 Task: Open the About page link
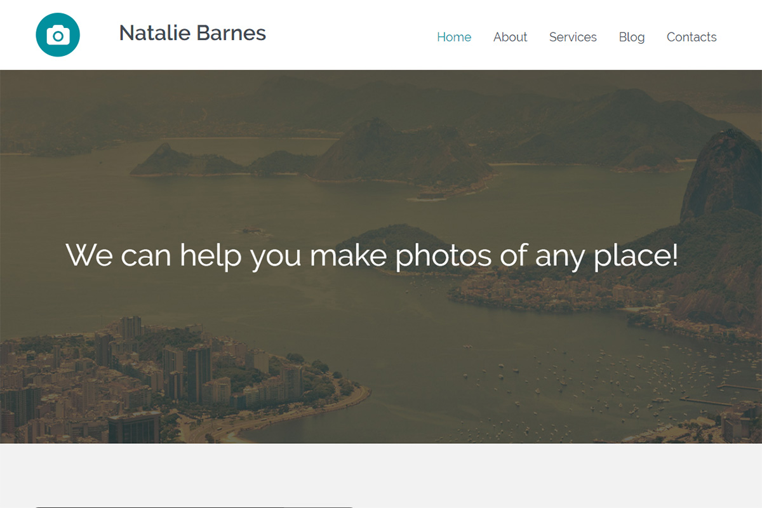pyautogui.click(x=511, y=37)
